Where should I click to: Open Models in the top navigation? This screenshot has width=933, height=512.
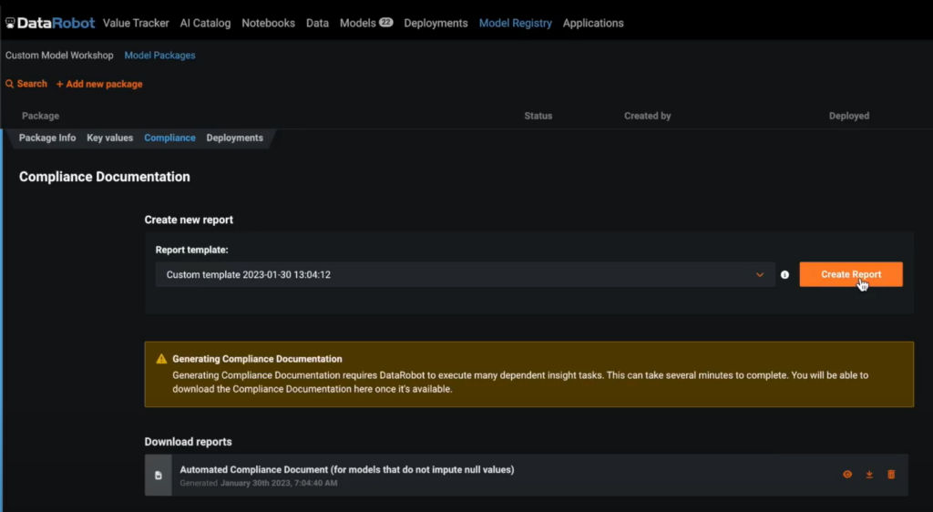click(x=357, y=23)
